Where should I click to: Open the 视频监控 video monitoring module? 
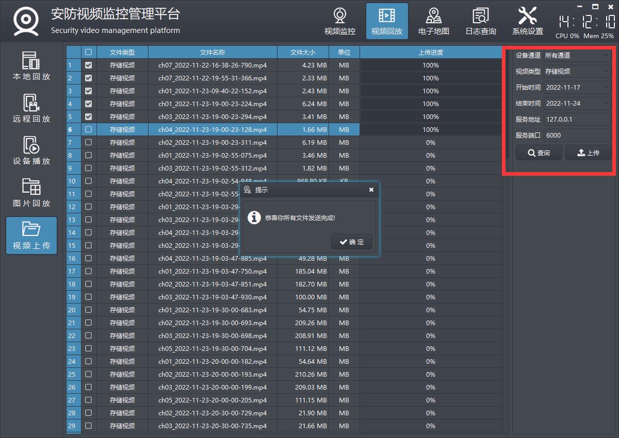(339, 22)
